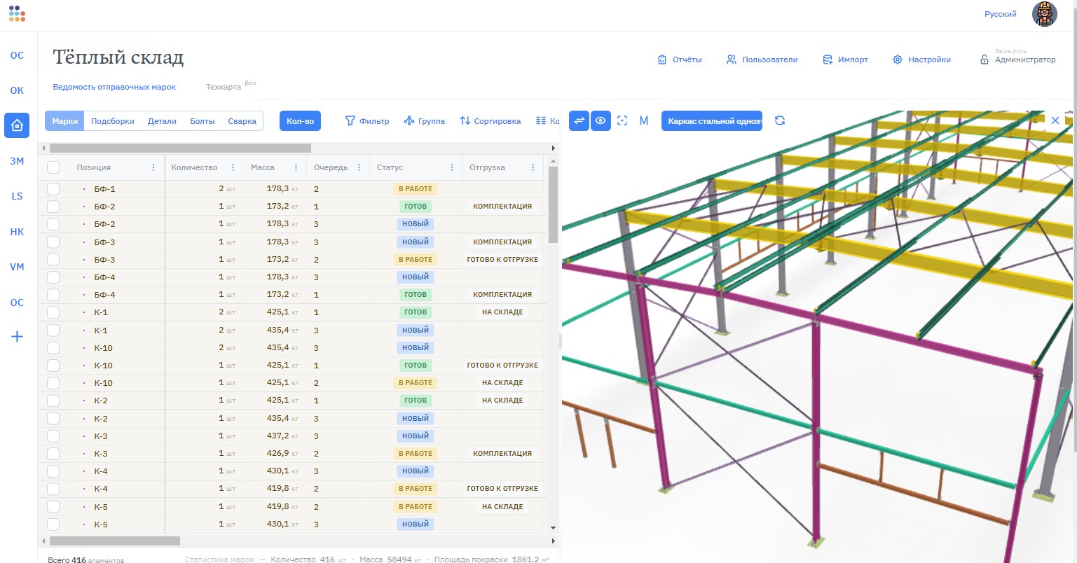Tick checkbox of БФ-2 row with ГОТОВ status

53,207
